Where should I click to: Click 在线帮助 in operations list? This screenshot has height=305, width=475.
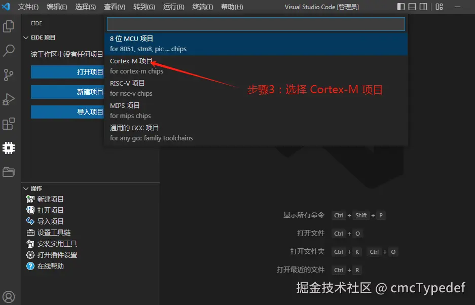(50, 266)
